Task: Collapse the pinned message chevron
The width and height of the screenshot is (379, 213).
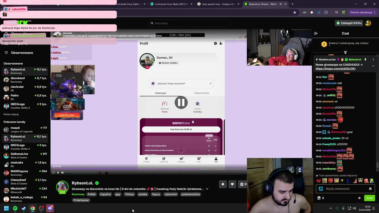Action: pyautogui.click(x=373, y=66)
